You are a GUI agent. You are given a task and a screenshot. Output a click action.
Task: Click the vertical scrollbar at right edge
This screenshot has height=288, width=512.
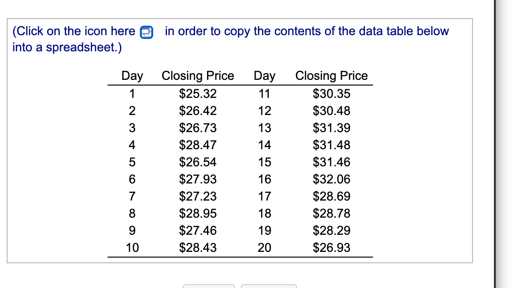(x=496, y=144)
